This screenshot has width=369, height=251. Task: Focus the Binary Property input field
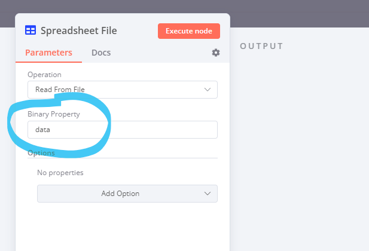pyautogui.click(x=123, y=130)
